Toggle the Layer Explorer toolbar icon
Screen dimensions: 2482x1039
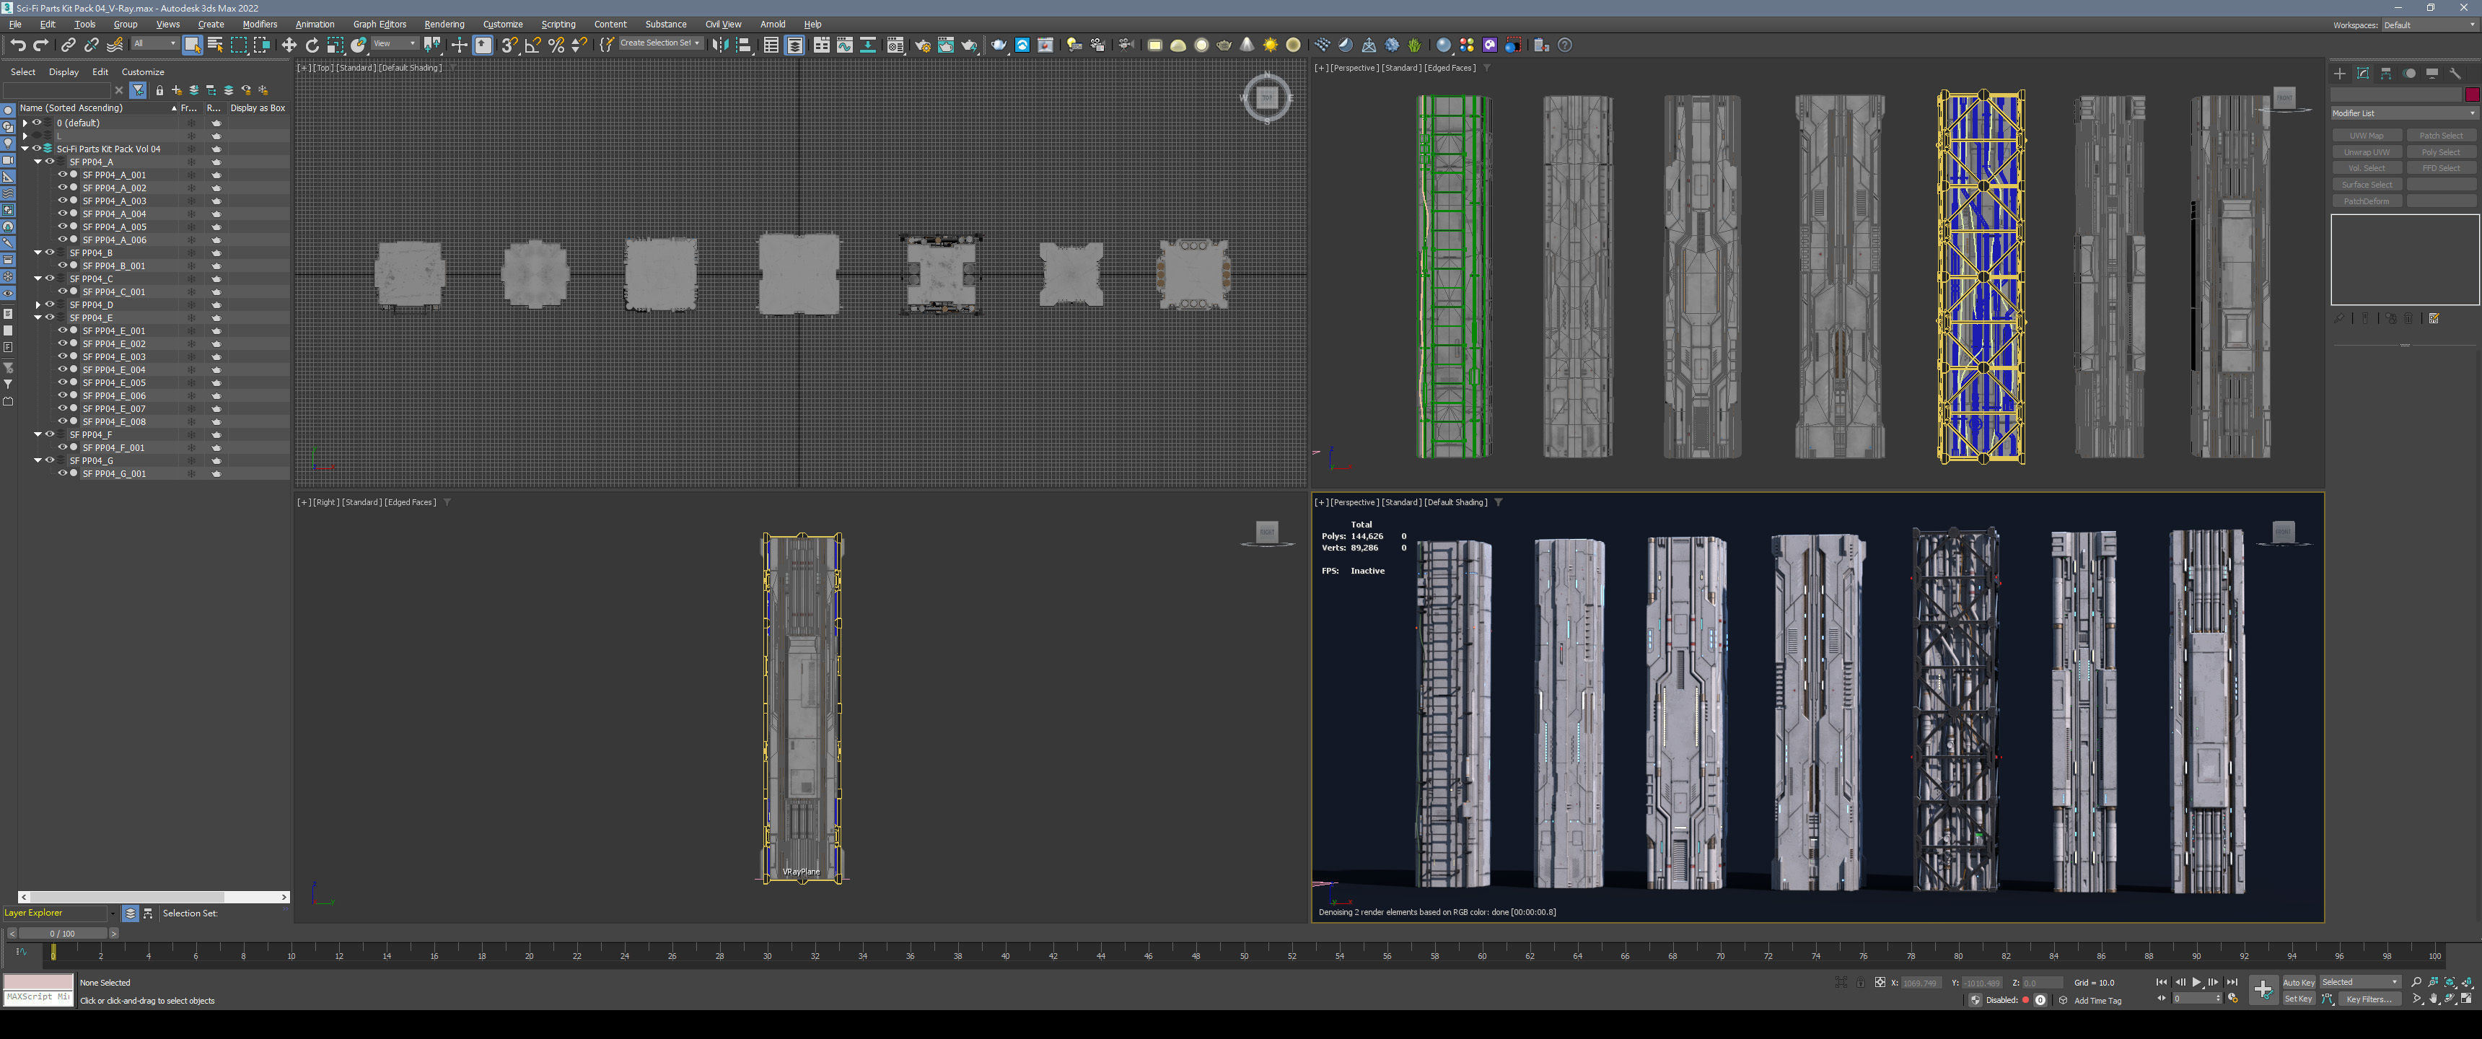point(795,45)
